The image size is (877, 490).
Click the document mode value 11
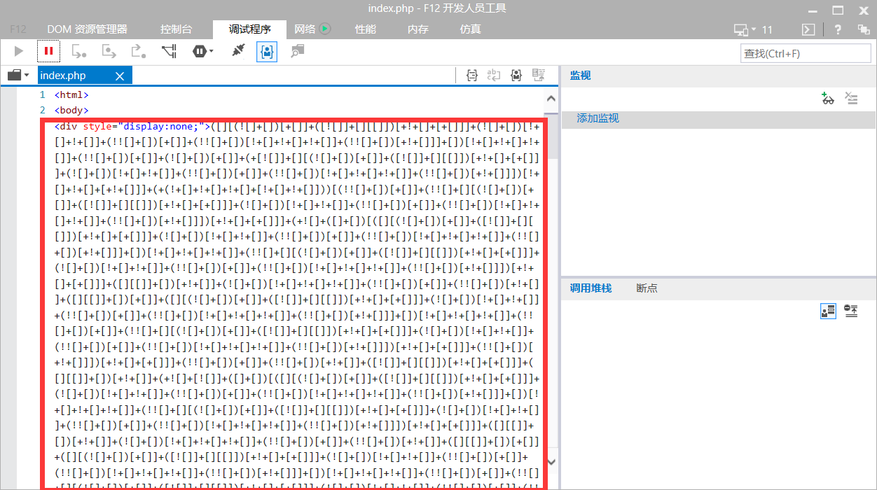pyautogui.click(x=767, y=29)
